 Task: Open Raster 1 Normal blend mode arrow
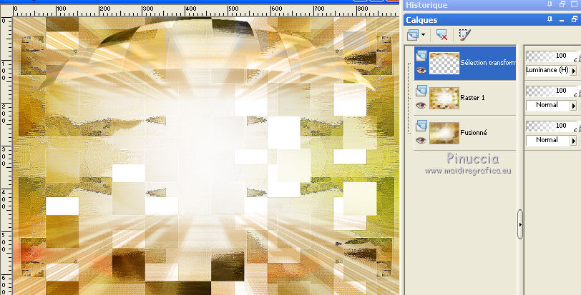pos(574,106)
